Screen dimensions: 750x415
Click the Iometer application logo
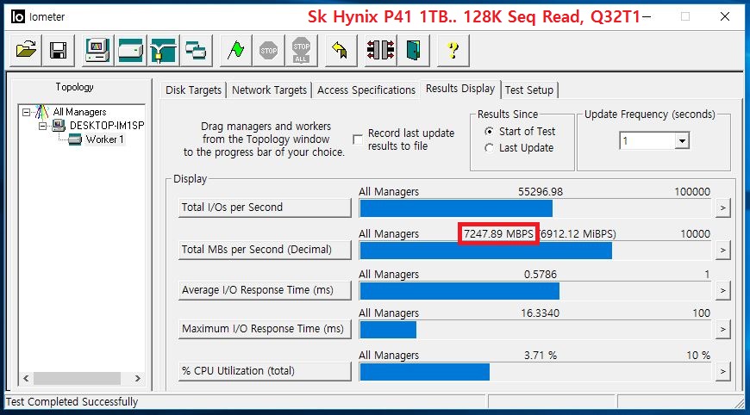point(18,16)
